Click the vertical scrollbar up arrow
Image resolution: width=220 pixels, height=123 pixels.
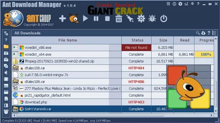216,39
